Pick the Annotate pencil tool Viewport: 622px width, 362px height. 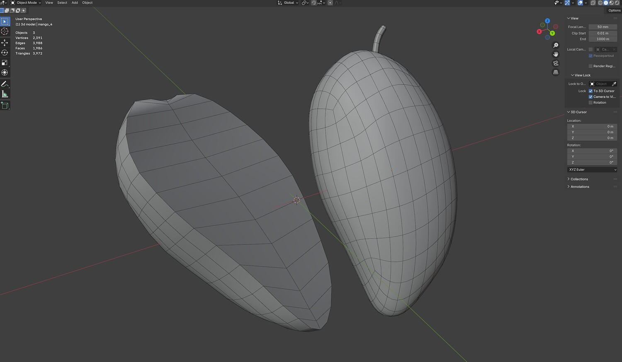[x=5, y=84]
